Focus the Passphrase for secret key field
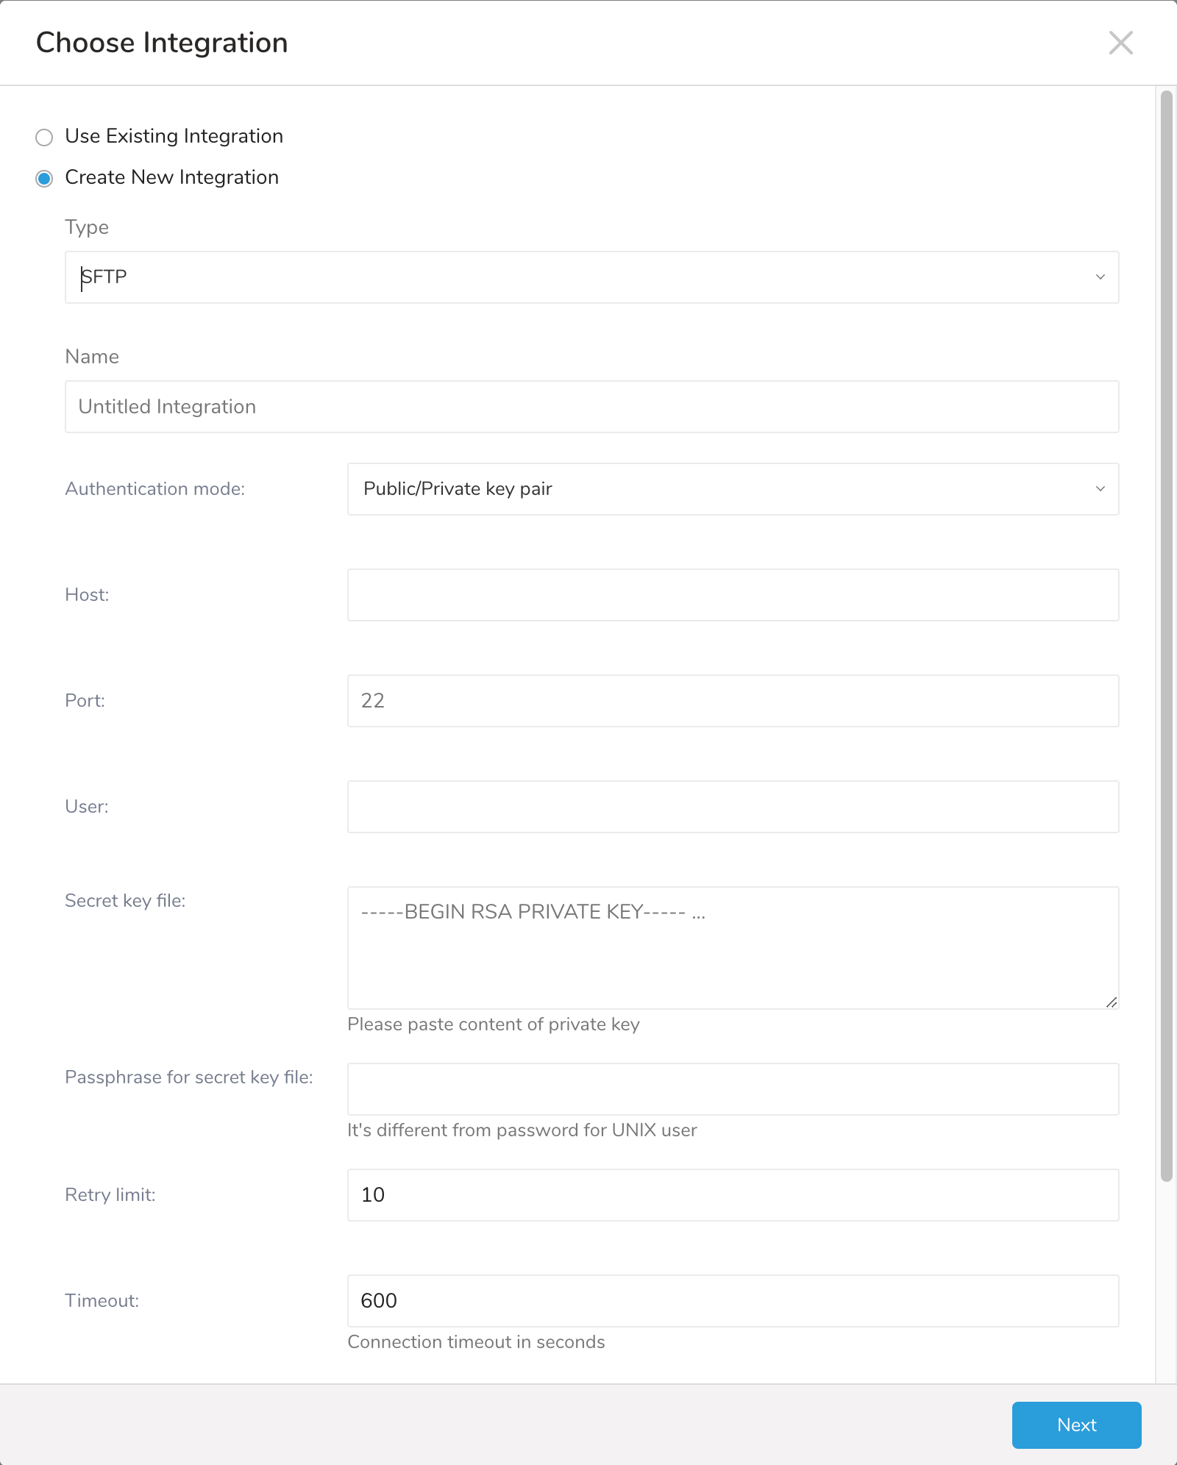Screen dimensions: 1177x1465 click(733, 1089)
